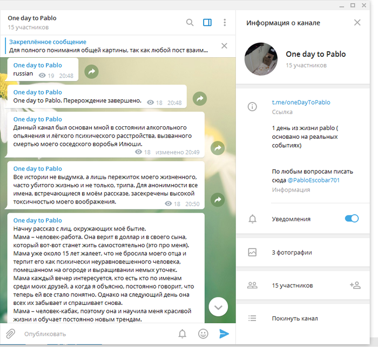Maximize the Telegram window
The width and height of the screenshot is (378, 347).
point(353,5)
